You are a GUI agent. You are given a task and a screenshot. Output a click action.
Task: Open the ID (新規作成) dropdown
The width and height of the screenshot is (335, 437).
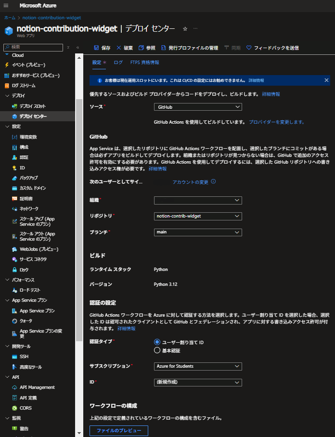pos(198,382)
